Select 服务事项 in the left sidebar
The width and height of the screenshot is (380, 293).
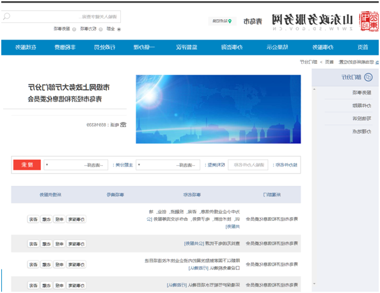(x=361, y=93)
